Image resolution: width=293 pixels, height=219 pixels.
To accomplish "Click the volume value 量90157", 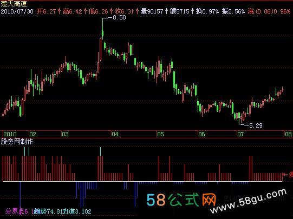I will tap(152, 11).
